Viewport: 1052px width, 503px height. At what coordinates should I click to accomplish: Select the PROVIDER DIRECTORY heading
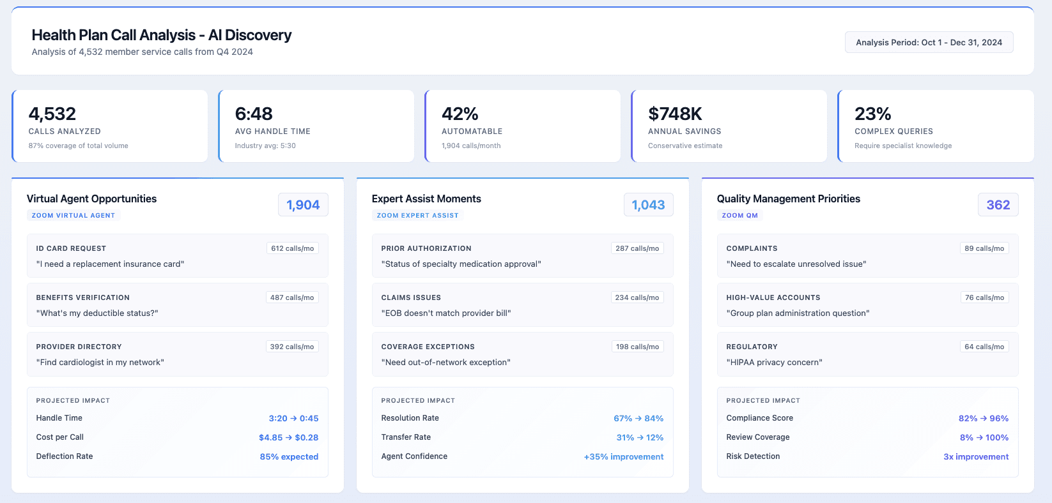79,347
